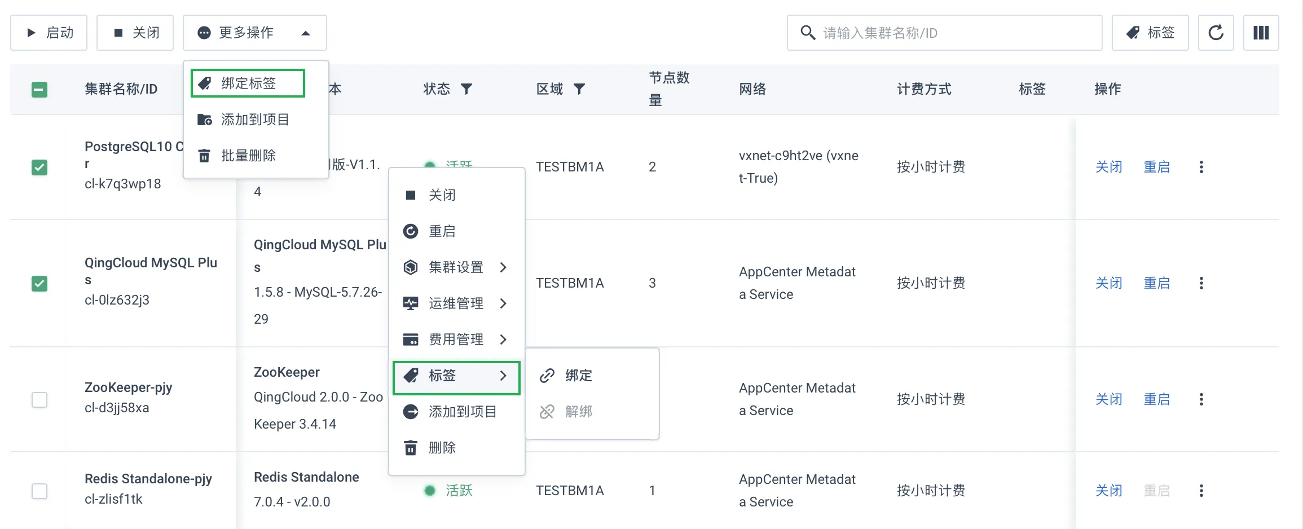The height and width of the screenshot is (529, 1303).
Task: Collapse the 更多操作 caret arrow
Action: [x=306, y=33]
